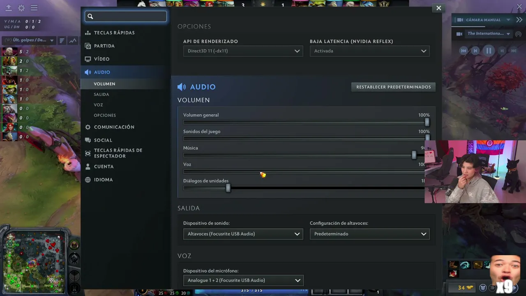Click the Cuenta person icon

[x=88, y=167]
